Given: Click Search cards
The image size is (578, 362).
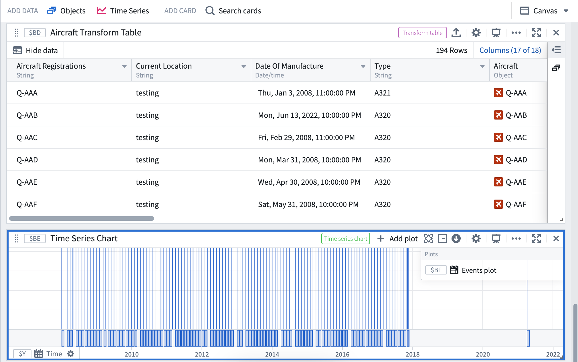Looking at the screenshot, I should pyautogui.click(x=233, y=11).
